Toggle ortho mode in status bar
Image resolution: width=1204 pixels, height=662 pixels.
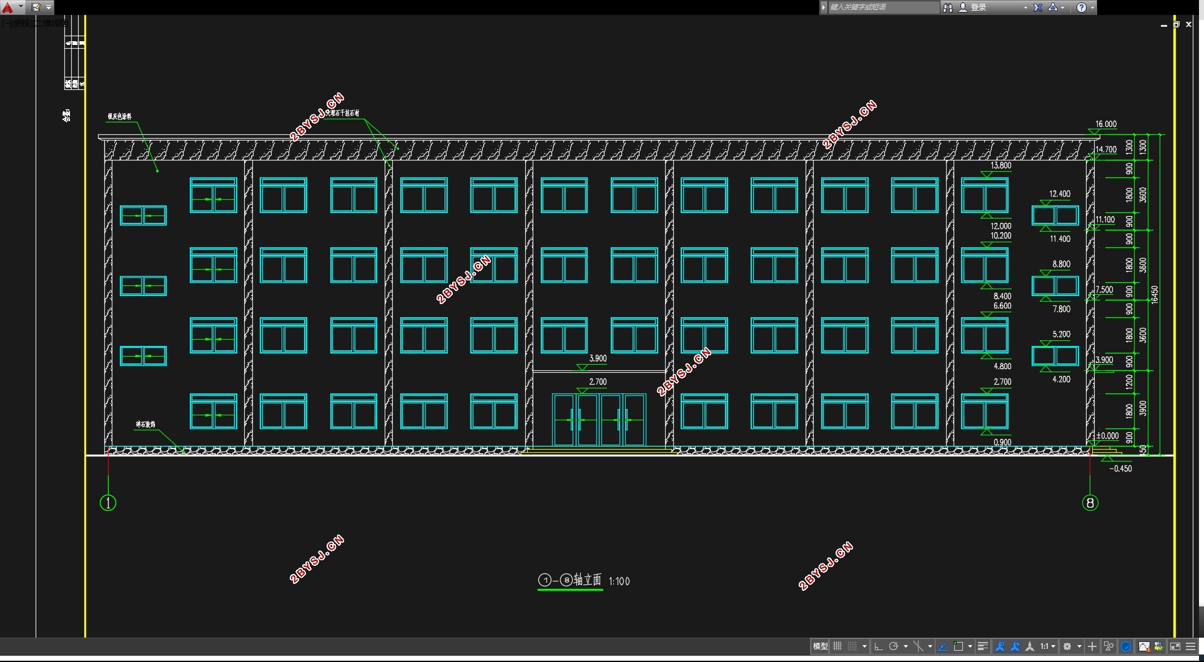879,646
